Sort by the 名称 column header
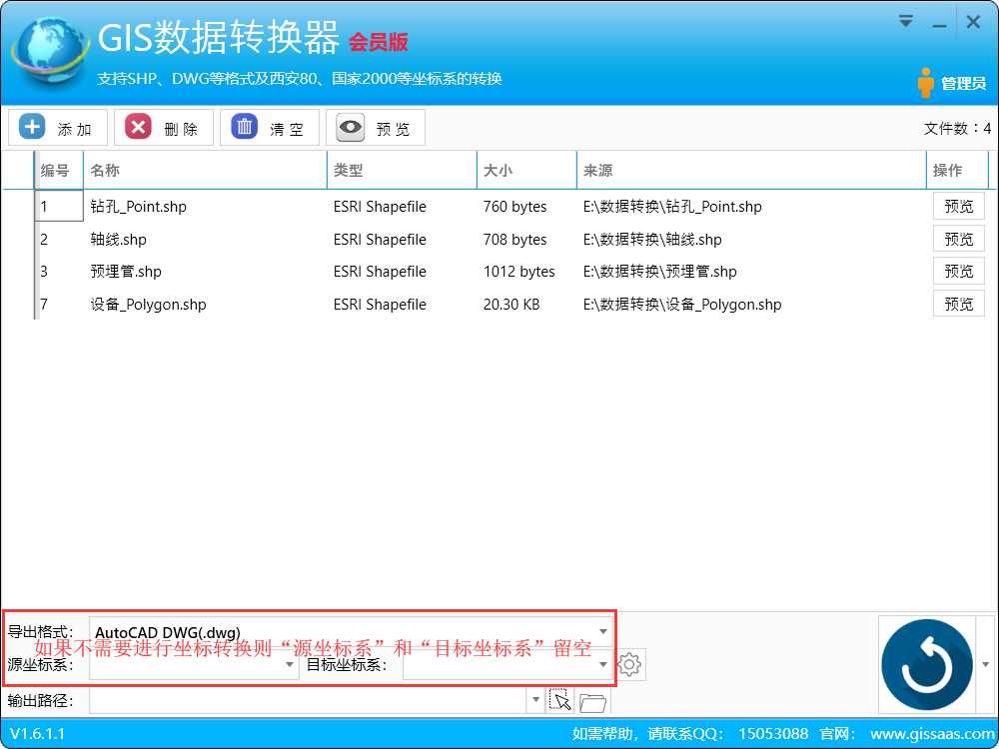The height and width of the screenshot is (749, 999). [x=205, y=170]
